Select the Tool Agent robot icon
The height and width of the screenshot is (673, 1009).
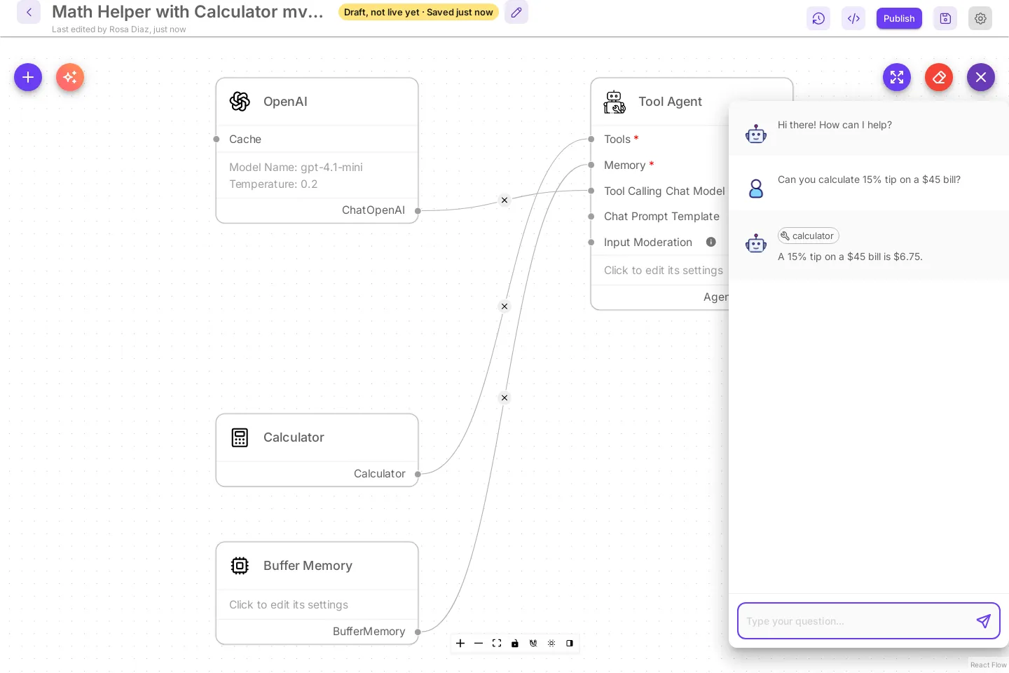tap(615, 102)
